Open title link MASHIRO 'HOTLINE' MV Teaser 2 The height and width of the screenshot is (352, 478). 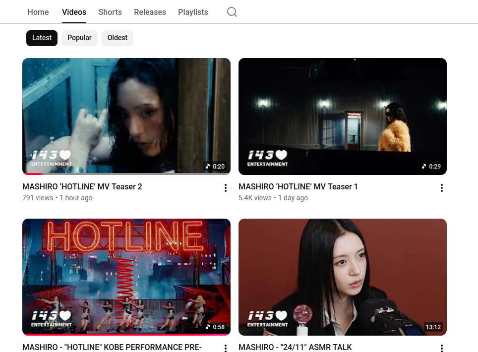click(82, 186)
